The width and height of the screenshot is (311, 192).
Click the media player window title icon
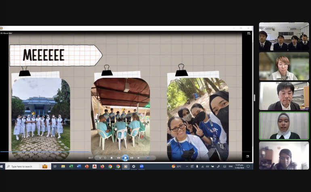[x=1, y=28]
